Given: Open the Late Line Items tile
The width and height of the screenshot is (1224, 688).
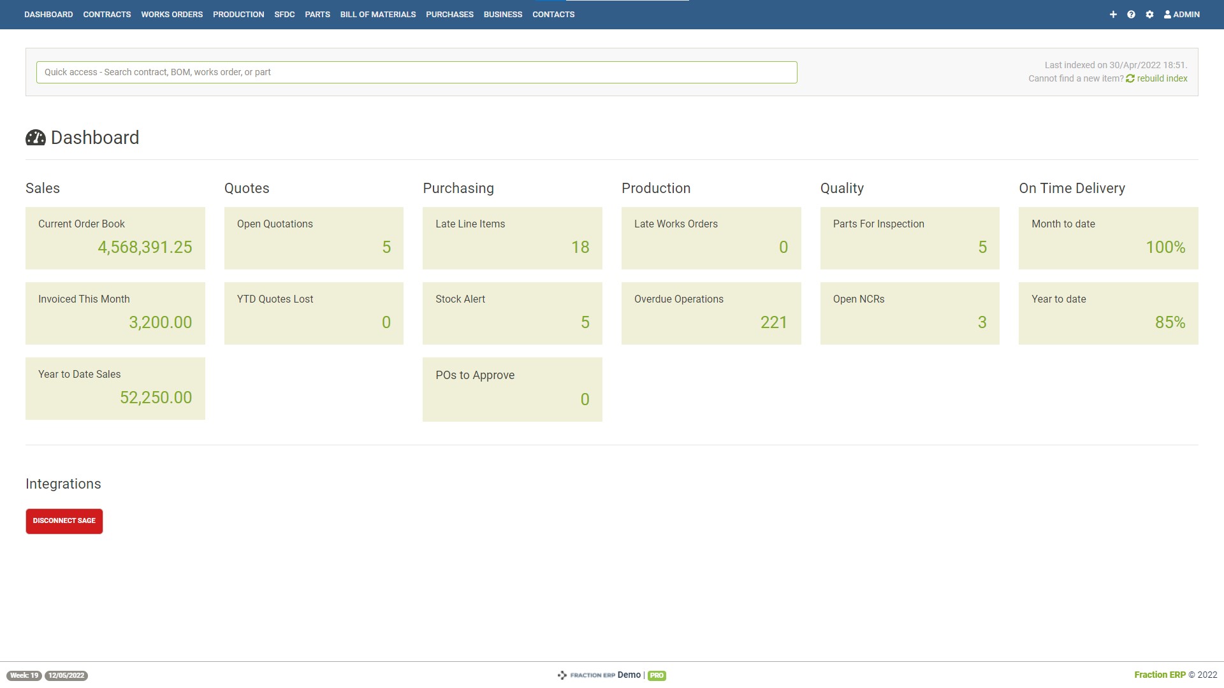Looking at the screenshot, I should coord(512,238).
